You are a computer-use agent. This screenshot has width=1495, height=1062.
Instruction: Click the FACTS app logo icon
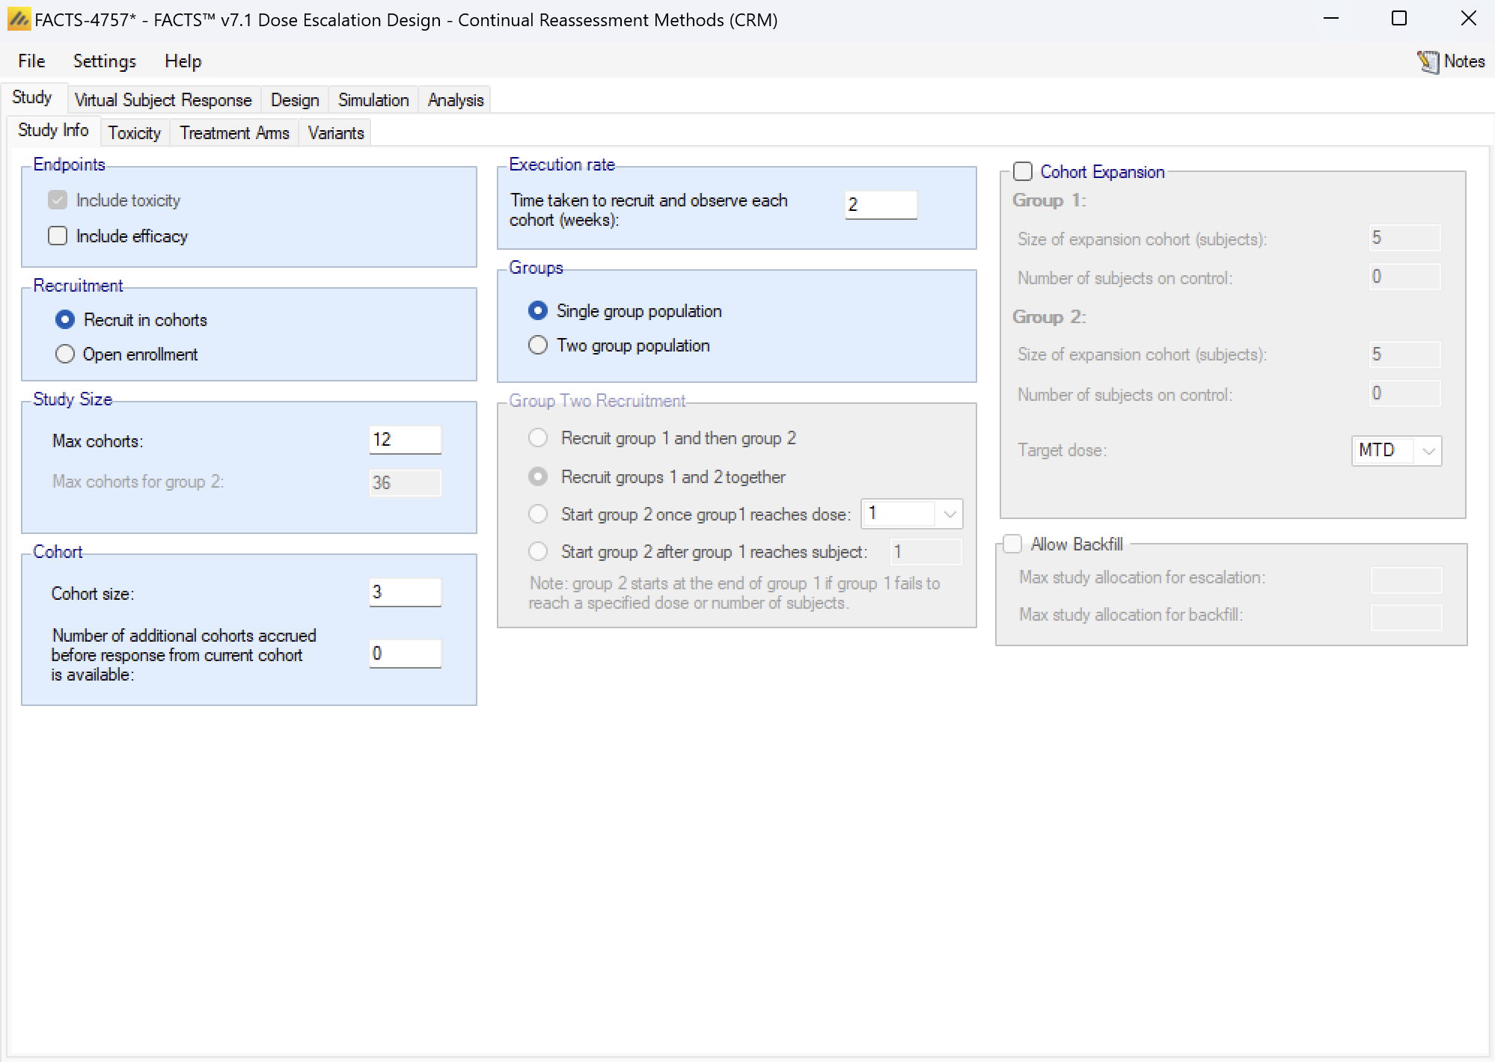pos(19,19)
